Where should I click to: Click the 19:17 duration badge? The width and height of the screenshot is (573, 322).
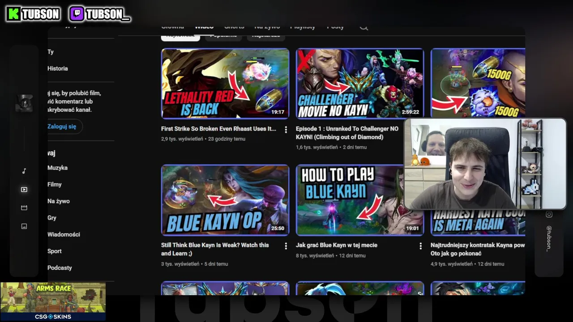coord(278,112)
